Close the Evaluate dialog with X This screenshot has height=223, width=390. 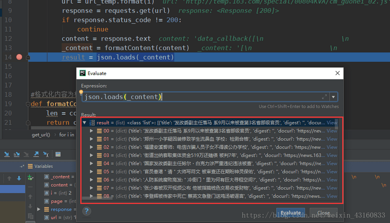pos(337,73)
